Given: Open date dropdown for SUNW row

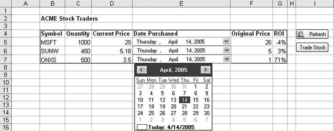Looking at the screenshot, I should point(226,50).
